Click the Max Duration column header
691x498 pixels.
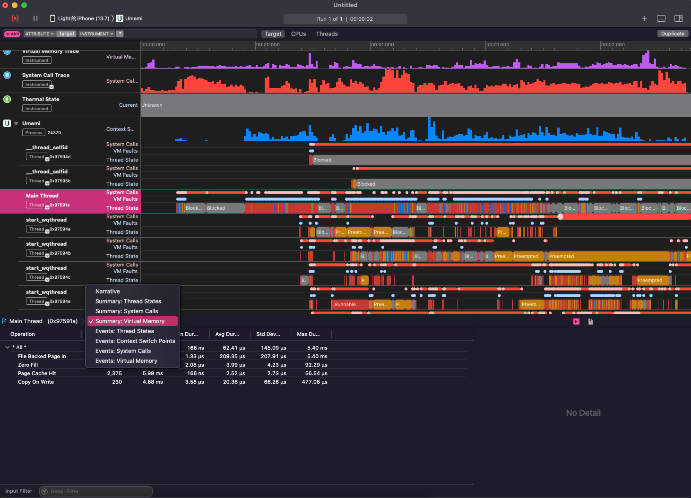coord(308,334)
